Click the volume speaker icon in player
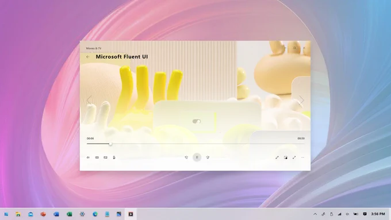 click(88, 157)
